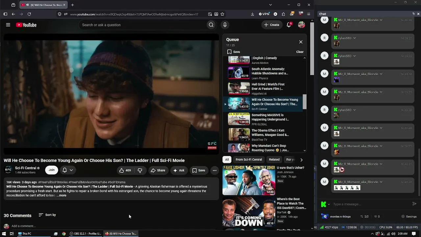
Task: Select the Related filter chip
Action: click(274, 160)
